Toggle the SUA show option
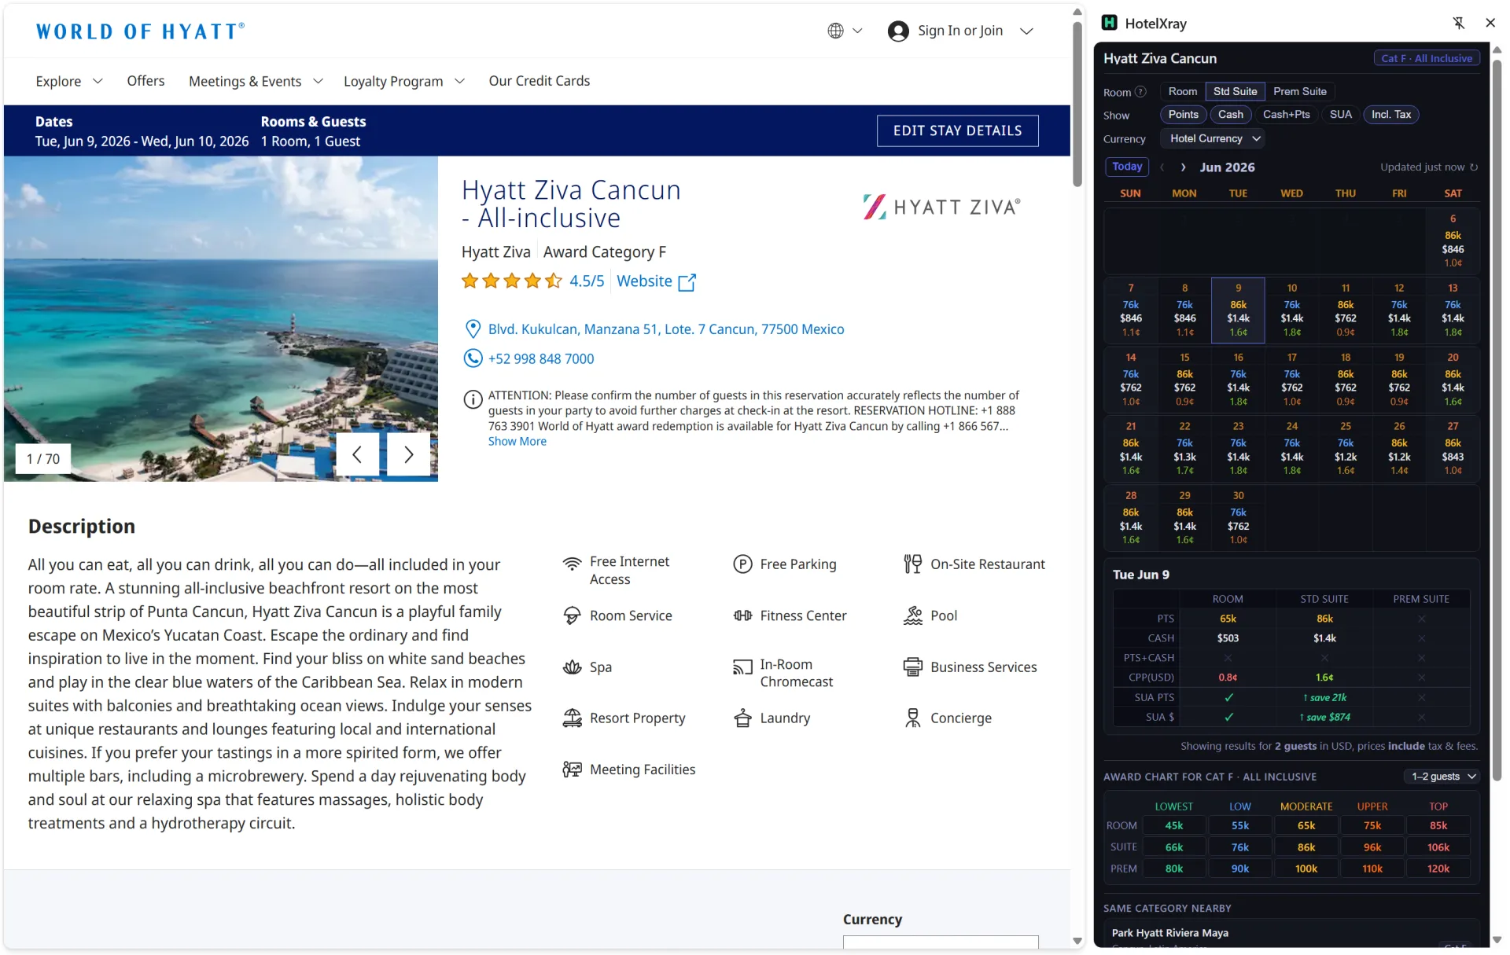The image size is (1510, 955). coord(1340,115)
